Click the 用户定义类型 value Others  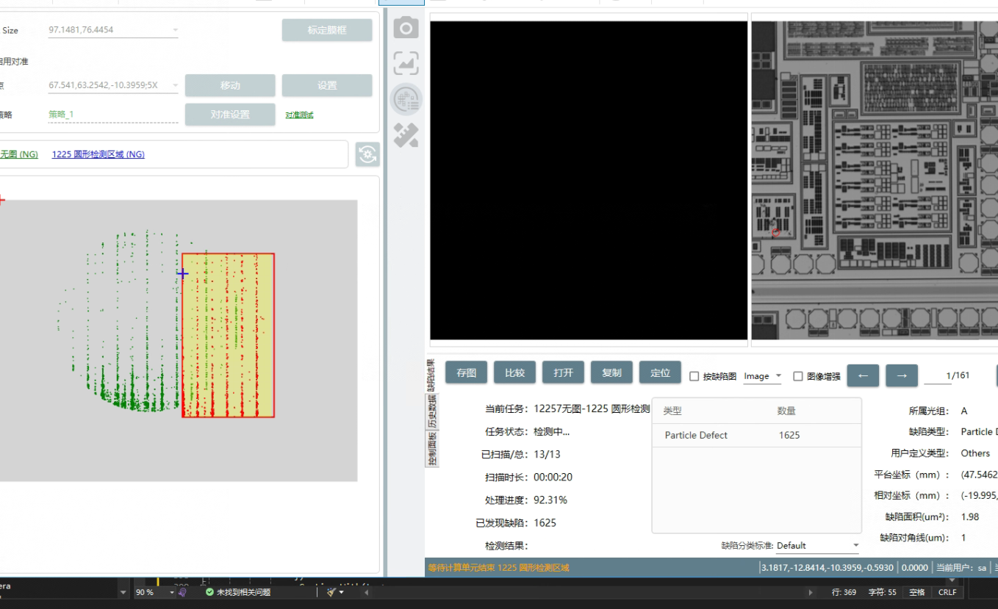975,453
